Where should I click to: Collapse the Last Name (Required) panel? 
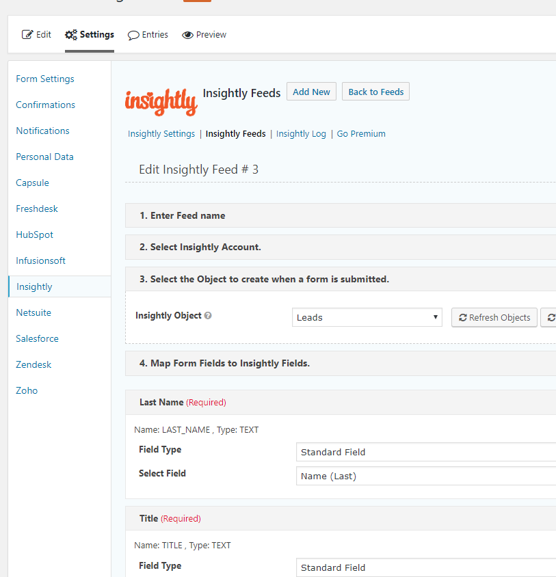click(x=341, y=402)
